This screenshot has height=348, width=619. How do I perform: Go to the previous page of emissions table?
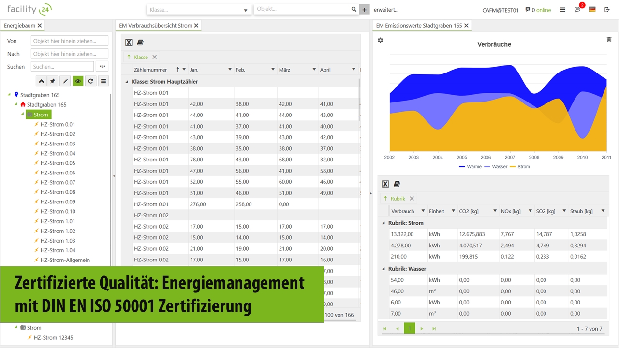coord(397,329)
